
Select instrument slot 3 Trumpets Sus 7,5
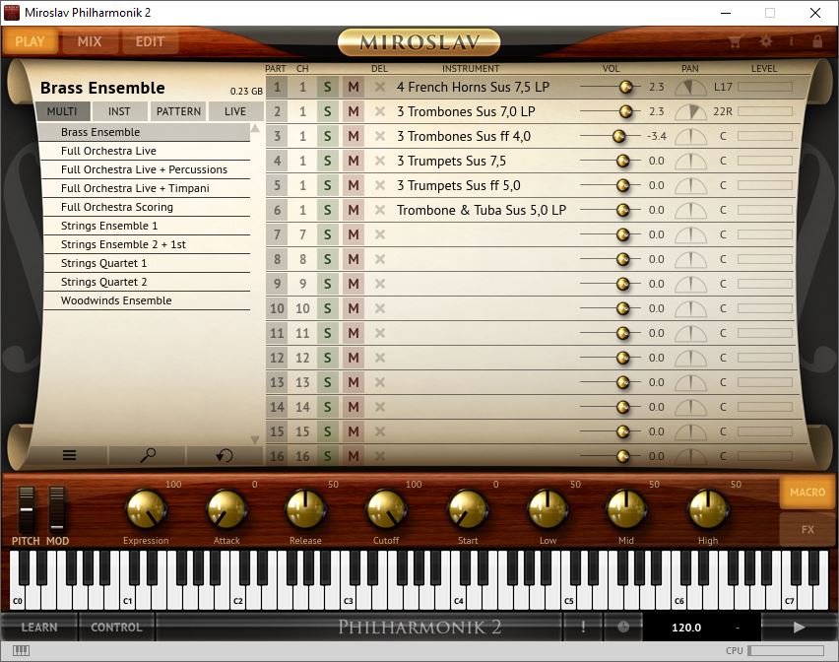(452, 161)
